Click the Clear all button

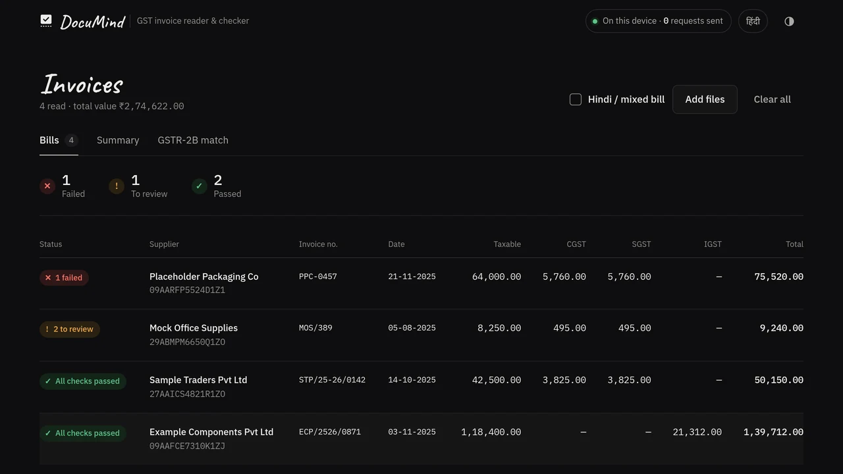[772, 99]
